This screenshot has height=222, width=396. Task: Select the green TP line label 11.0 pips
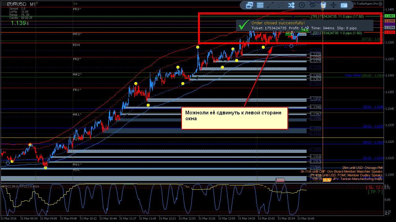(338, 16)
